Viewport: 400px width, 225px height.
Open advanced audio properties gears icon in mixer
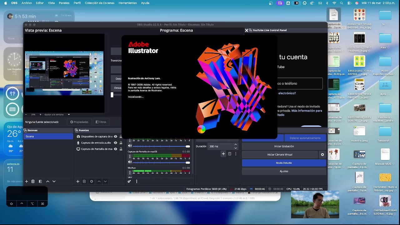pyautogui.click(x=129, y=181)
